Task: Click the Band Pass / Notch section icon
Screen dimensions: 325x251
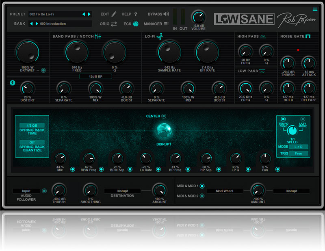Action: coord(98,37)
